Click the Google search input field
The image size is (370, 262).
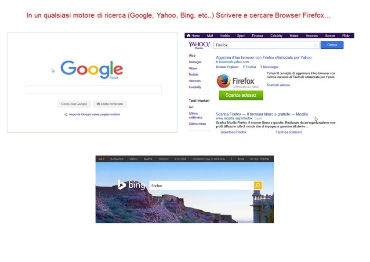pos(94,90)
